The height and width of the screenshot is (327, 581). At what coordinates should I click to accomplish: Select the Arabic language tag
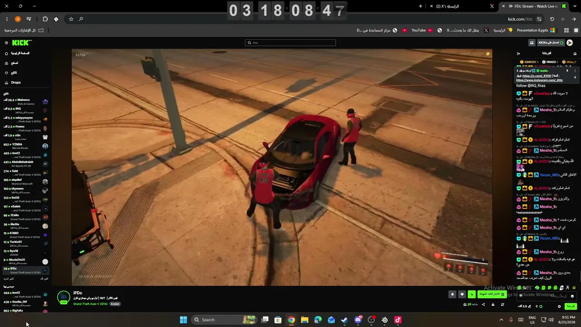115,304
